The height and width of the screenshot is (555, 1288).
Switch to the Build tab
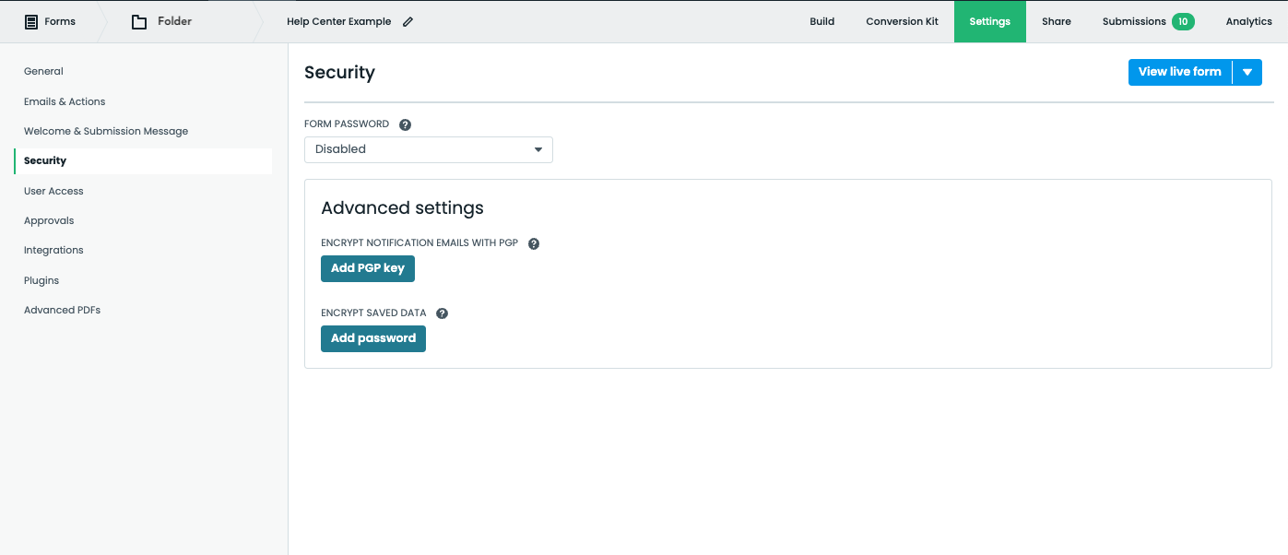tap(821, 21)
